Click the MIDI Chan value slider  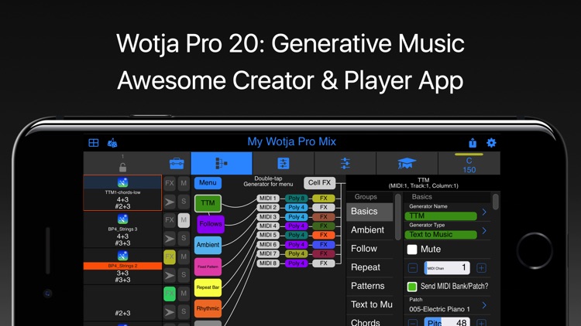(447, 268)
